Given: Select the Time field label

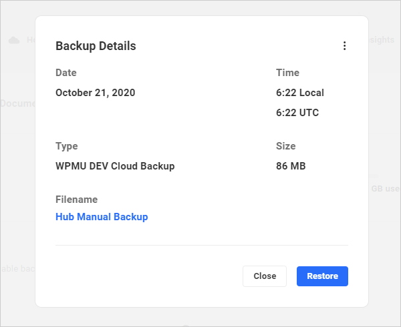Looking at the screenshot, I should coord(287,73).
